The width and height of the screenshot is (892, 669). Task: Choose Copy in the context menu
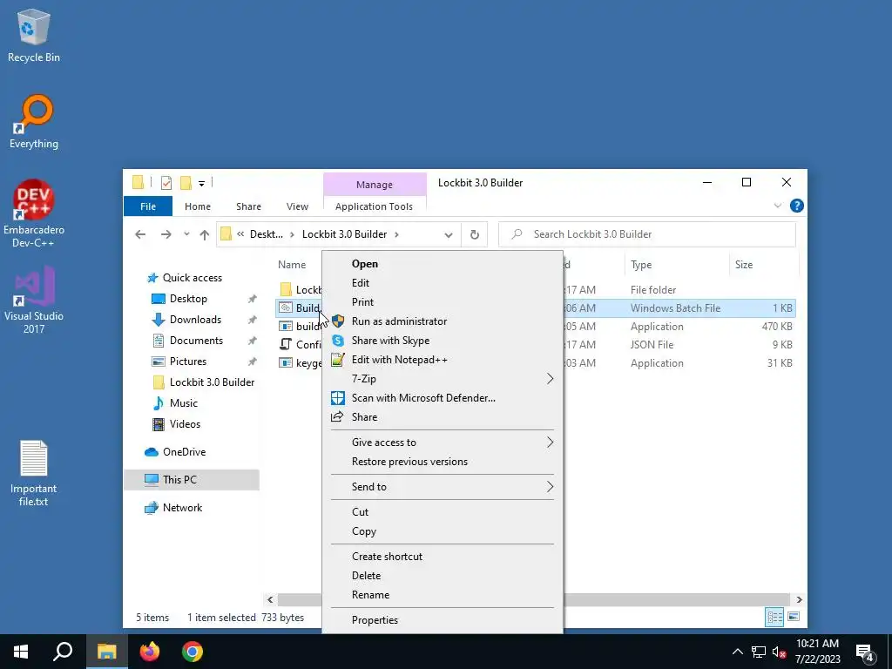coord(443,531)
